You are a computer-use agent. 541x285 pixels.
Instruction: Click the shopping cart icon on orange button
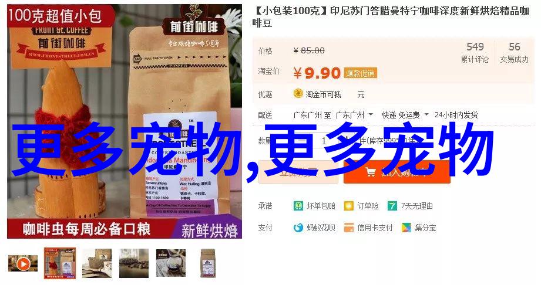point(370,171)
